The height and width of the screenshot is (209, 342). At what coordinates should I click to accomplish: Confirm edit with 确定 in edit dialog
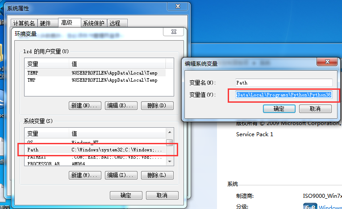[279, 109]
